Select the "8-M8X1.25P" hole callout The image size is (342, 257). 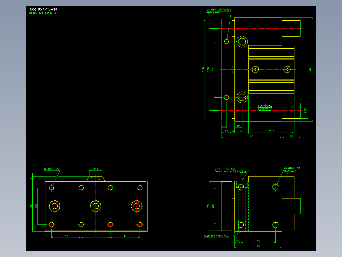tap(52, 169)
